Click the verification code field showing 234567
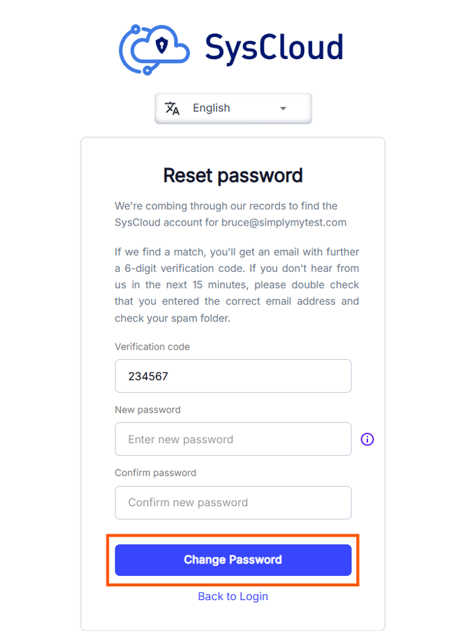This screenshot has height=633, width=462. pos(232,376)
